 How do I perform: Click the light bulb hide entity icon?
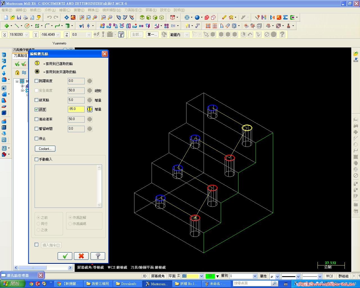(x=187, y=26)
